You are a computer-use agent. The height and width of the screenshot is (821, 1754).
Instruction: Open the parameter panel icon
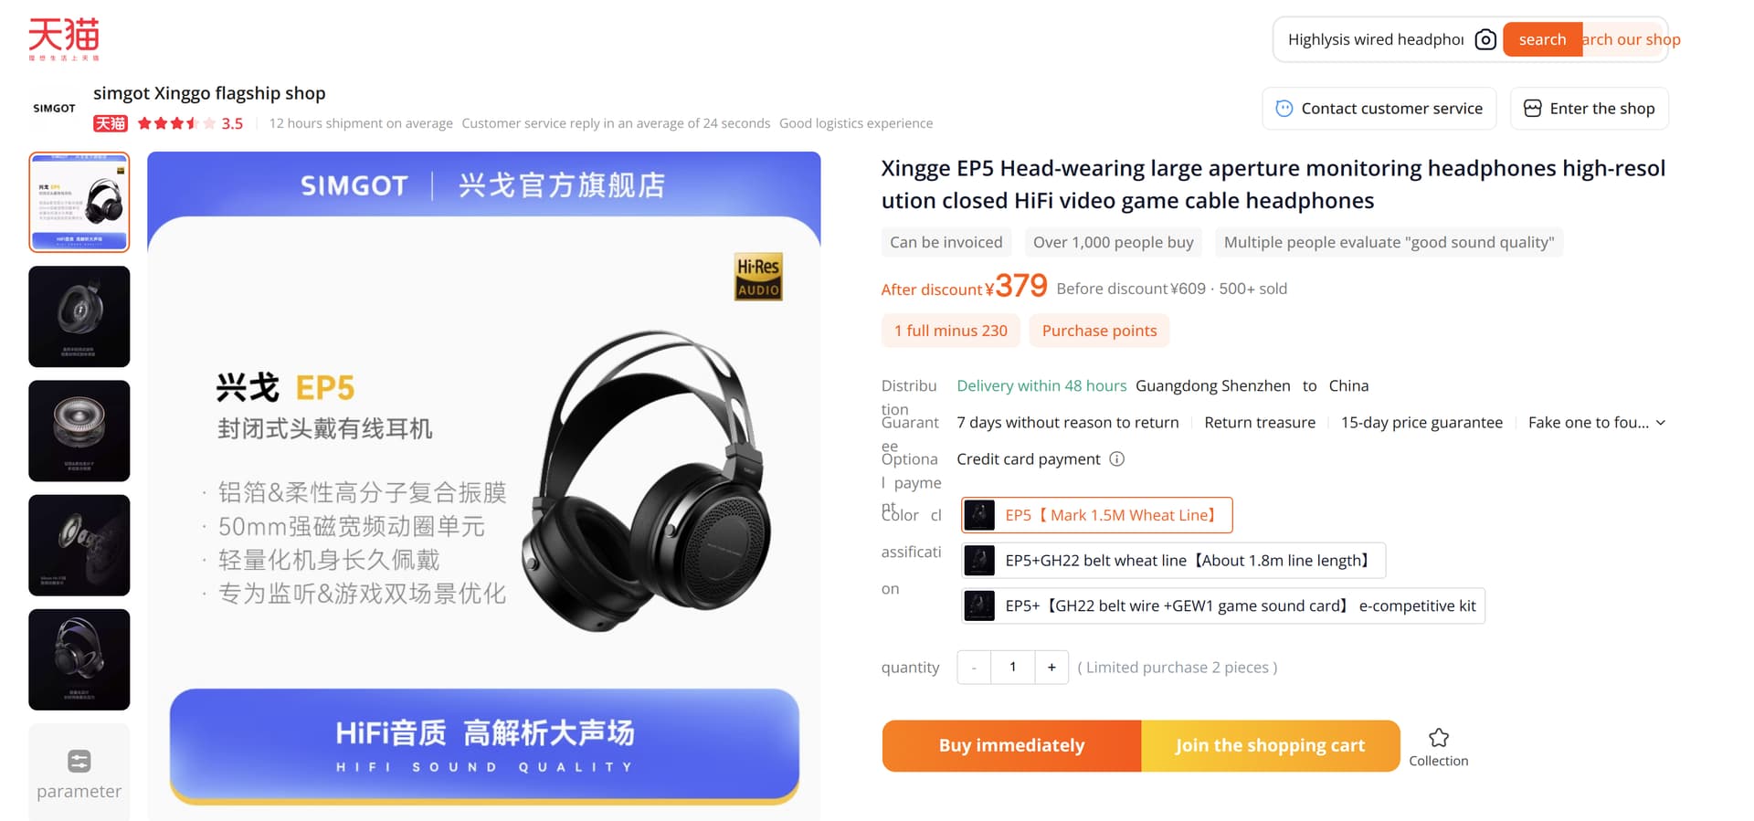coord(79,761)
